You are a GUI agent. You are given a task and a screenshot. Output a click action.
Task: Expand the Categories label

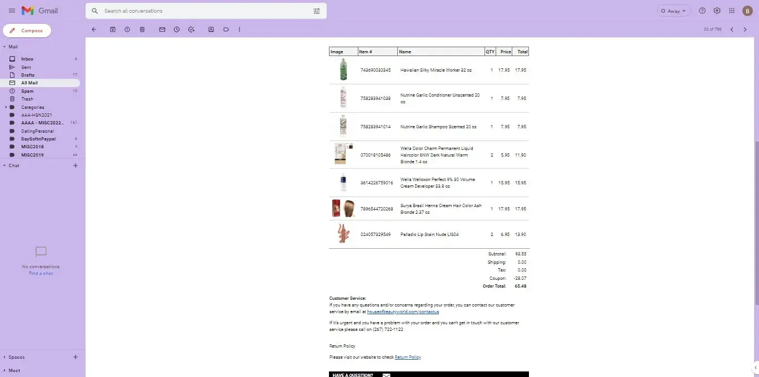pos(6,107)
